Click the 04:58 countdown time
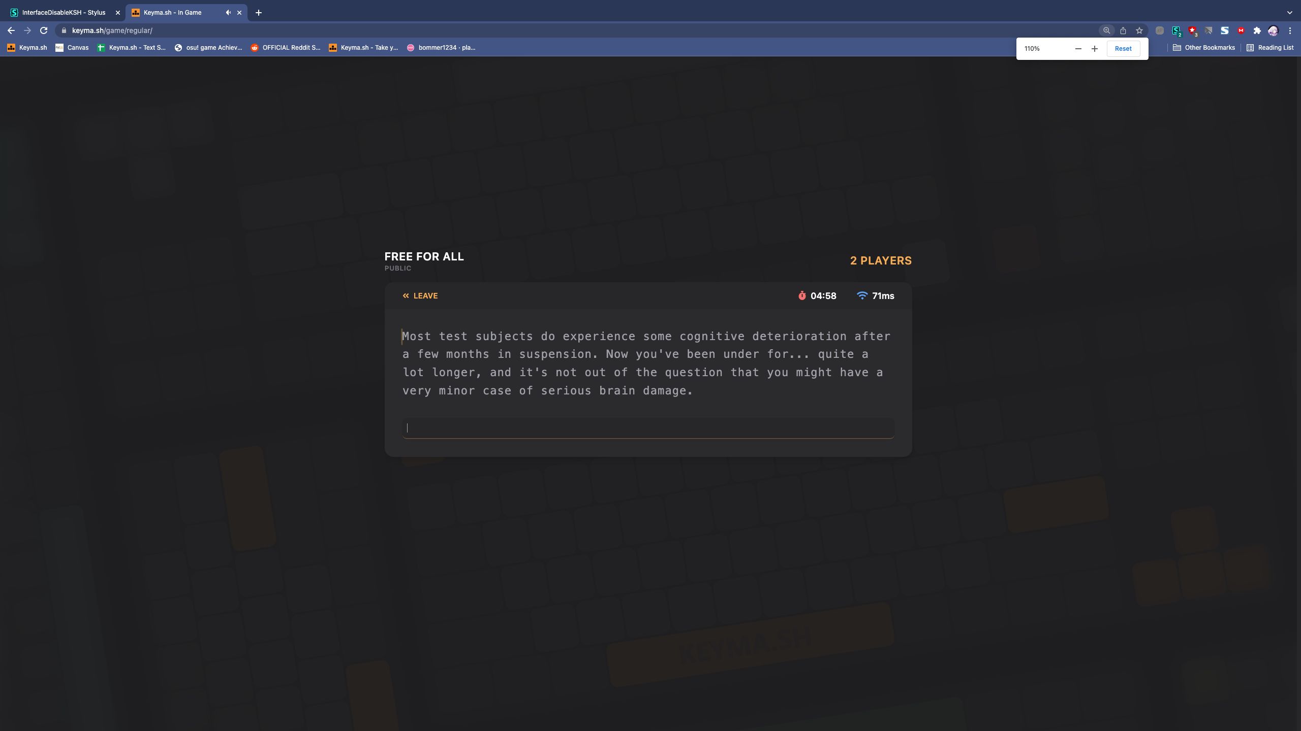Image resolution: width=1301 pixels, height=731 pixels. [823, 296]
